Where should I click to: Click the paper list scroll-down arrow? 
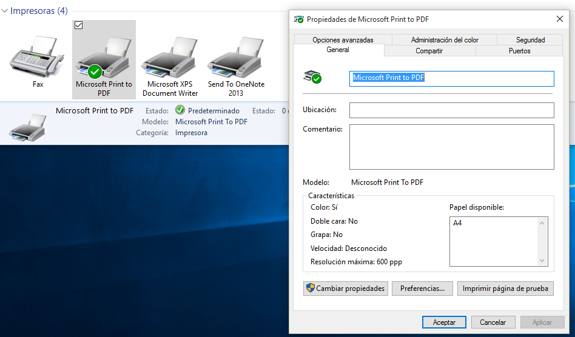542,261
